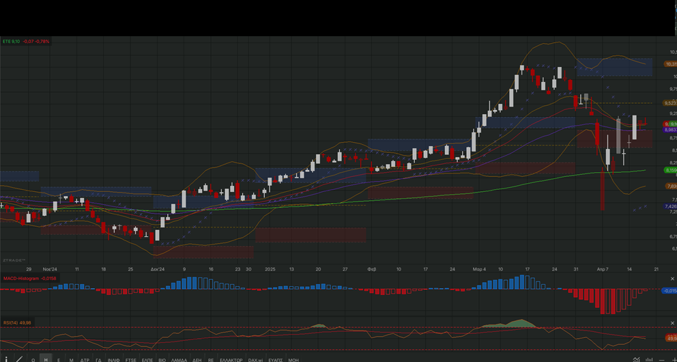Switch to the Ω timeframe button
The image size is (677, 362).
tap(33, 360)
